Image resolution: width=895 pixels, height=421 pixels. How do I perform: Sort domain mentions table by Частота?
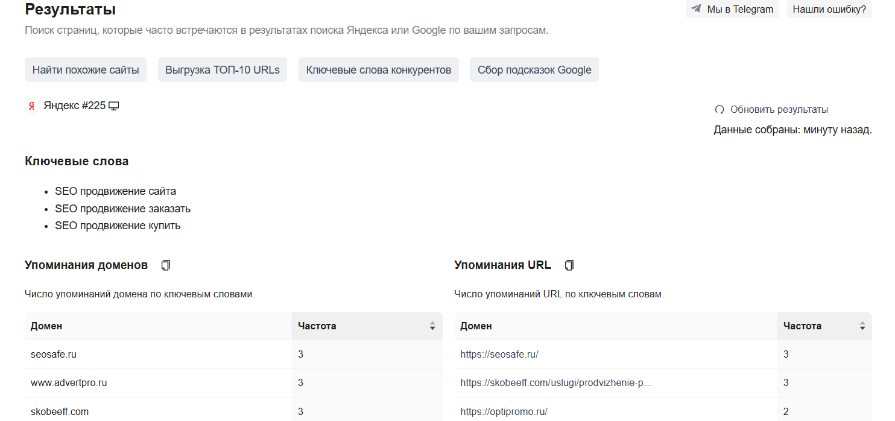point(432,326)
